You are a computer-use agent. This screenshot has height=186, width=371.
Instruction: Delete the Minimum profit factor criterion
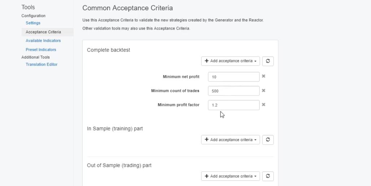264,105
